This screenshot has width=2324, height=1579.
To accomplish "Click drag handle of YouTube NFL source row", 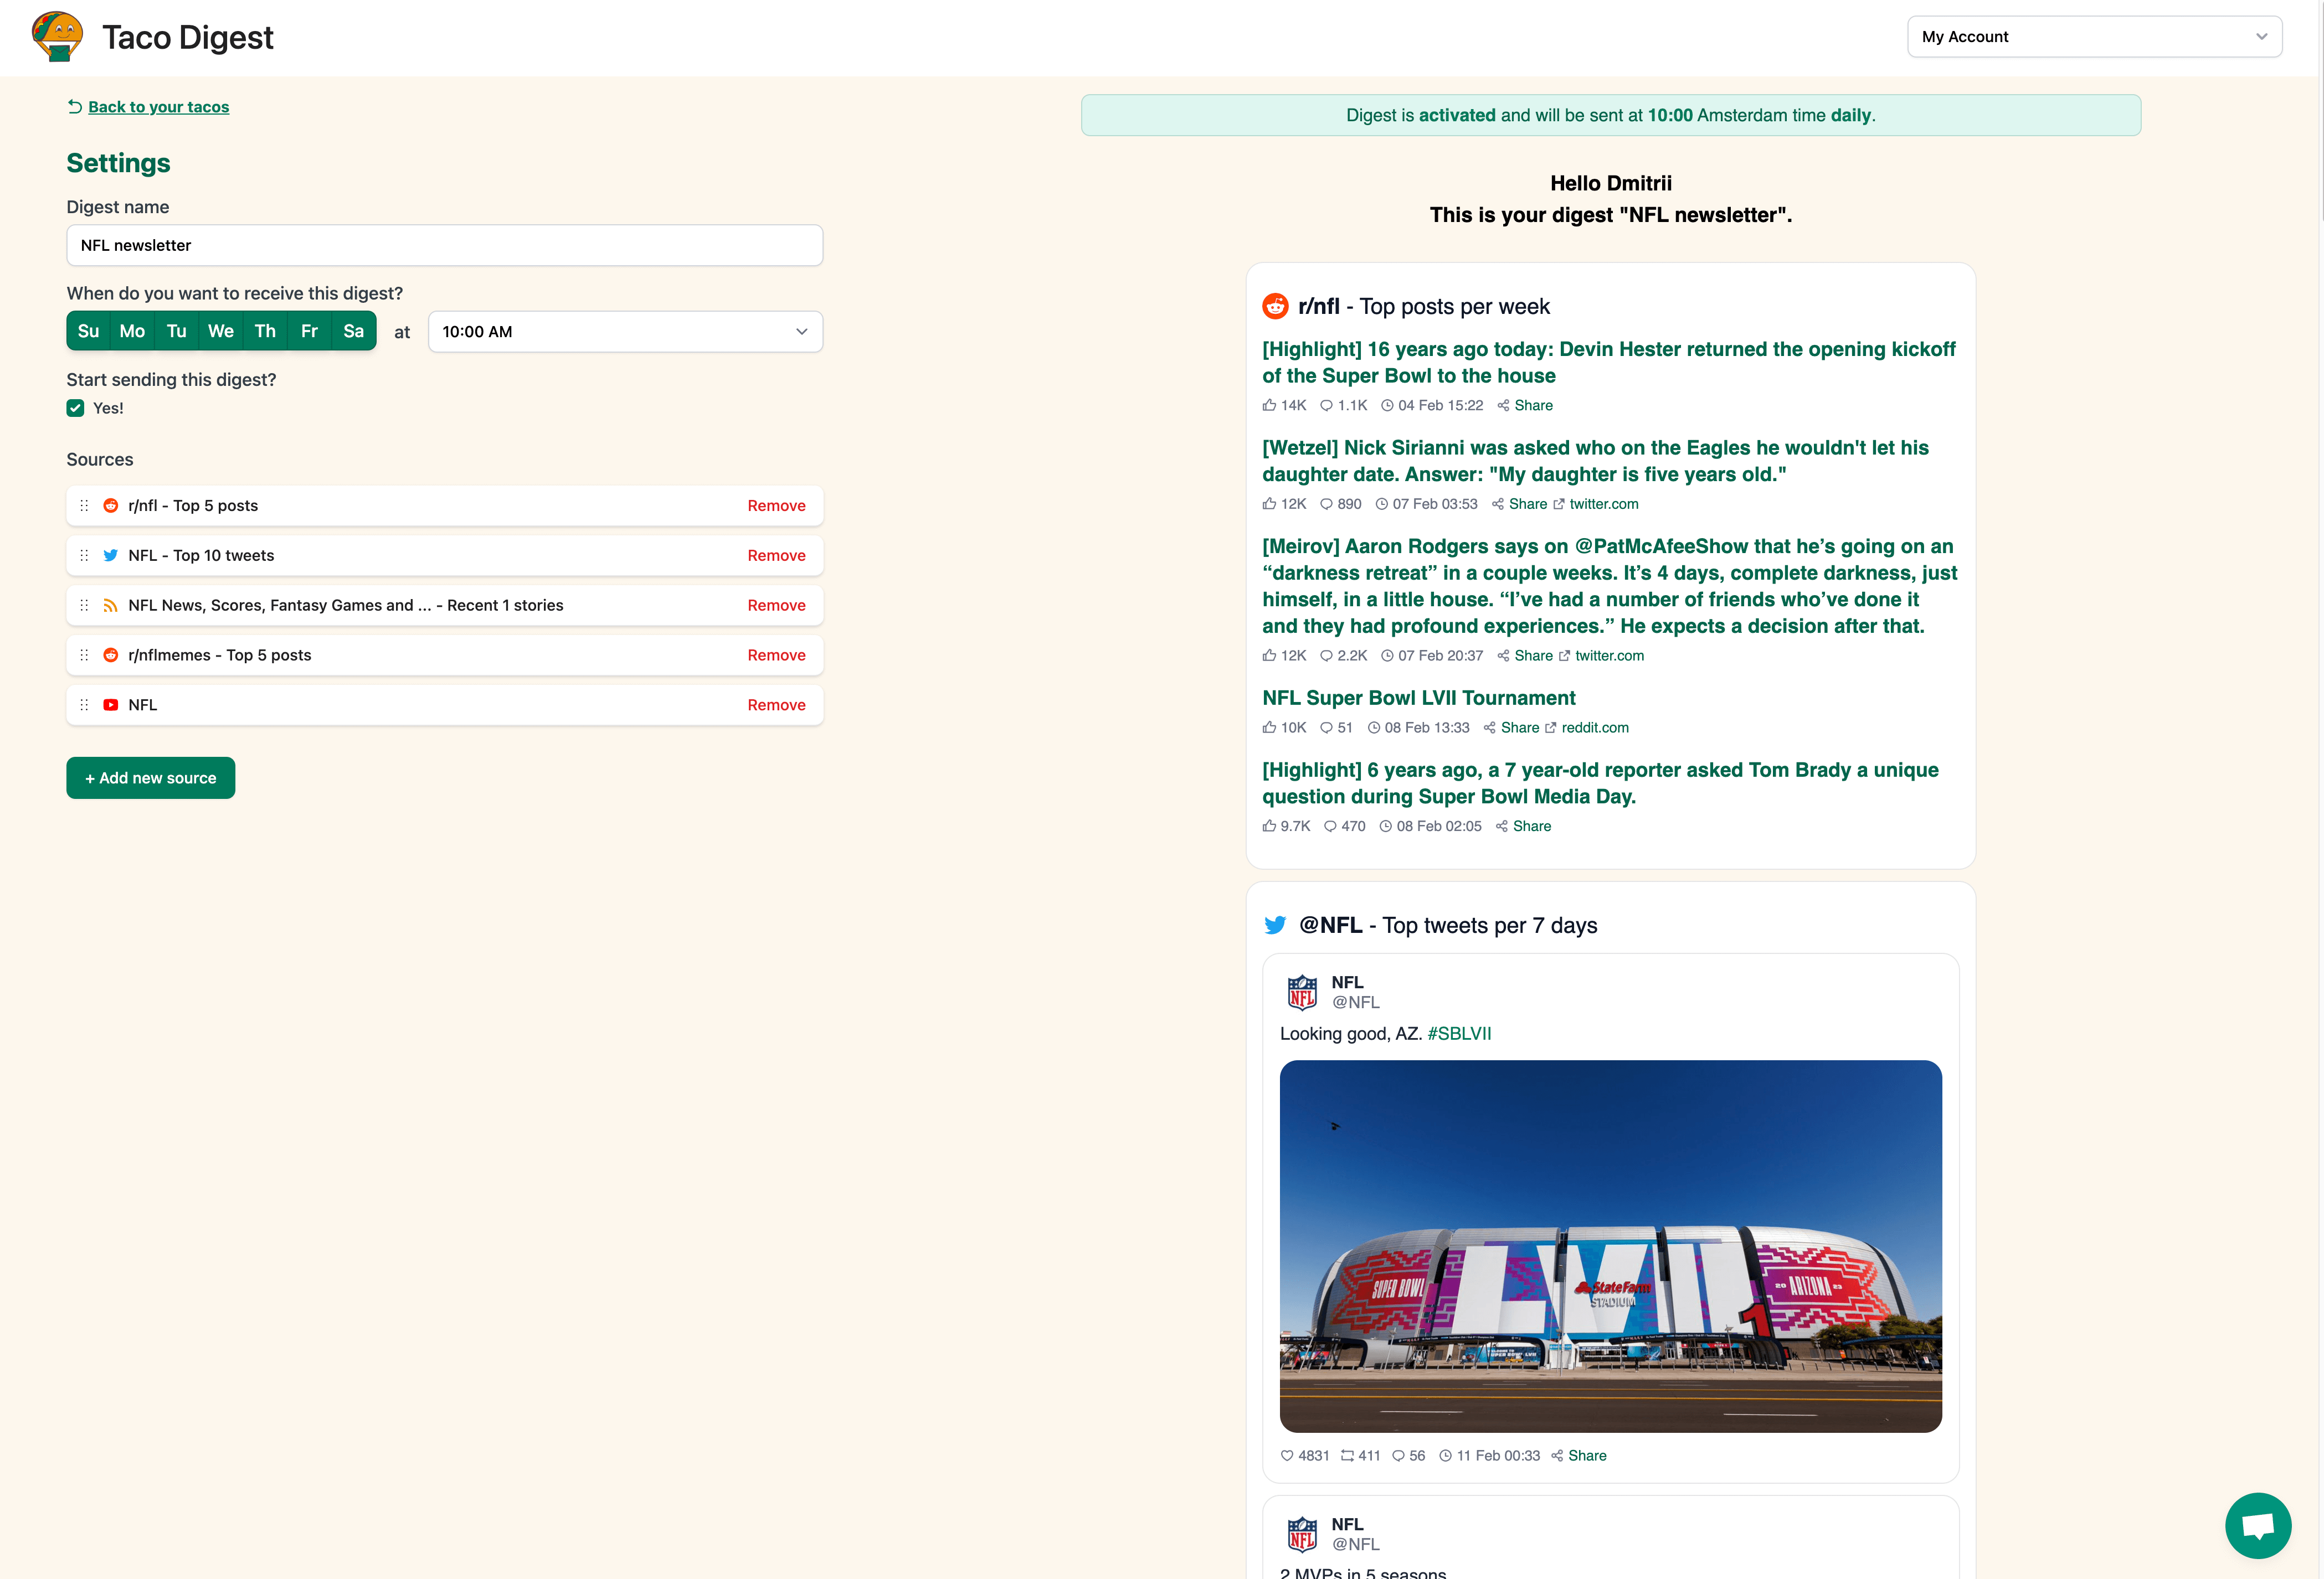I will point(84,705).
